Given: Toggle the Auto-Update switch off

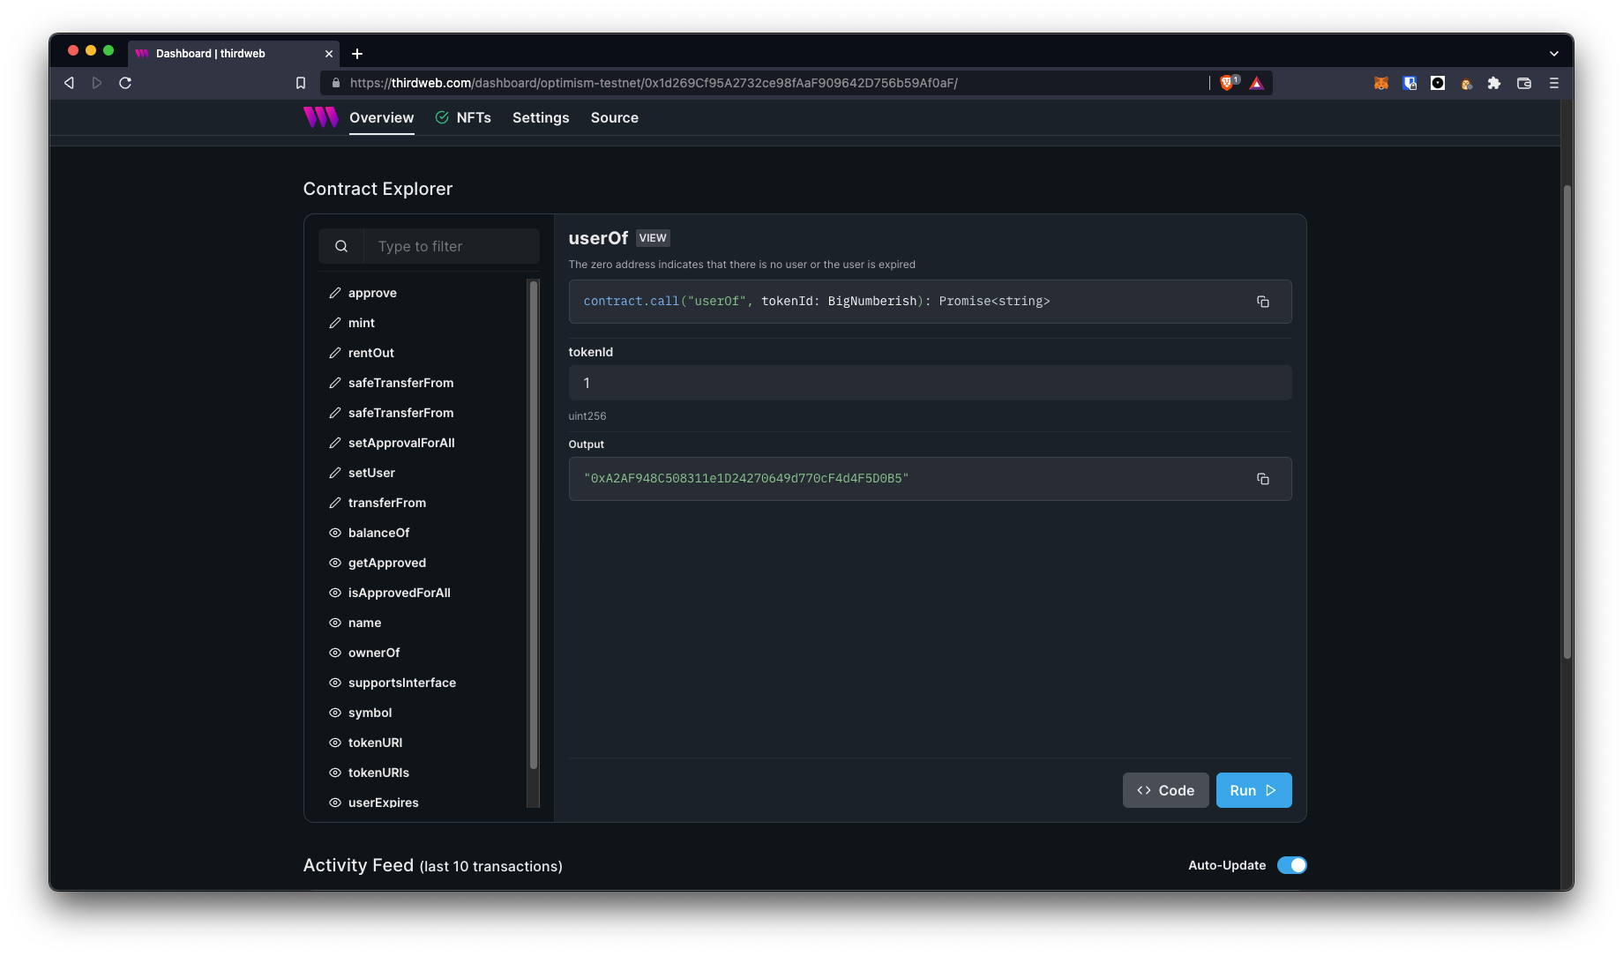Looking at the screenshot, I should click(x=1291, y=865).
